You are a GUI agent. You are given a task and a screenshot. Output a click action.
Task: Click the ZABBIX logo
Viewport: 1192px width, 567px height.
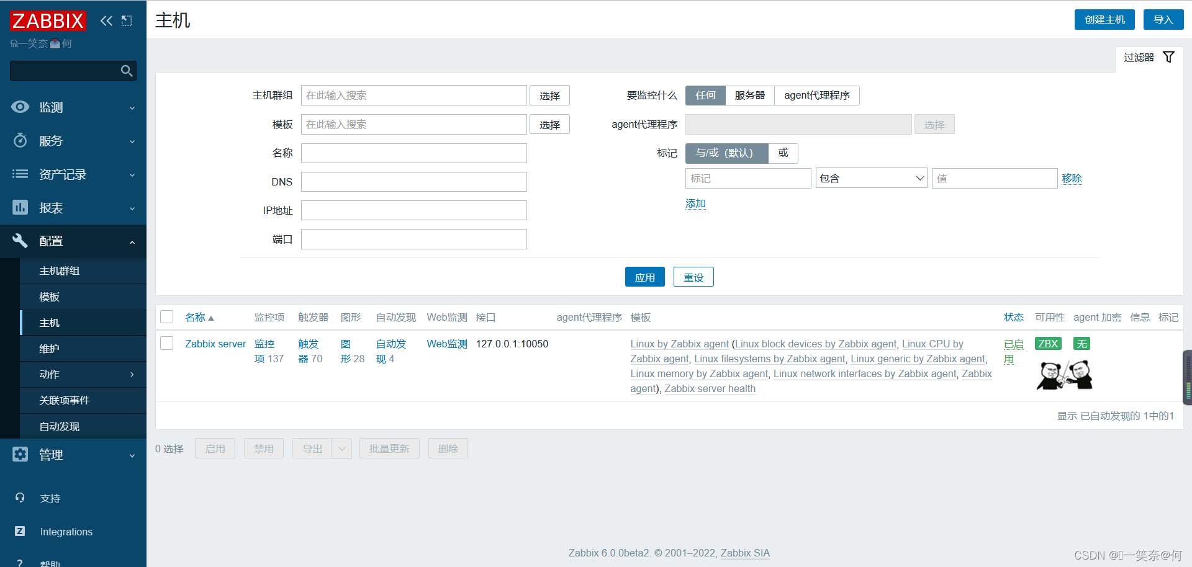(x=48, y=20)
